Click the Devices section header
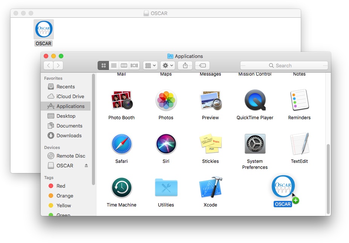This screenshot has height=243, width=349. coord(52,147)
